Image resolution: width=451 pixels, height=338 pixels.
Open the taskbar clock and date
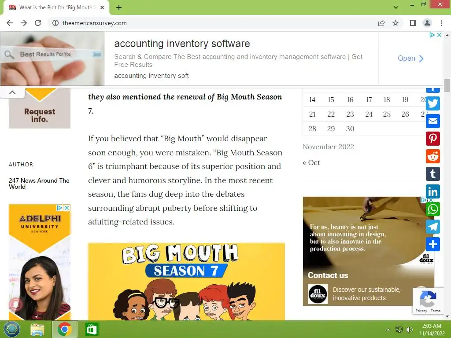[x=432, y=330]
